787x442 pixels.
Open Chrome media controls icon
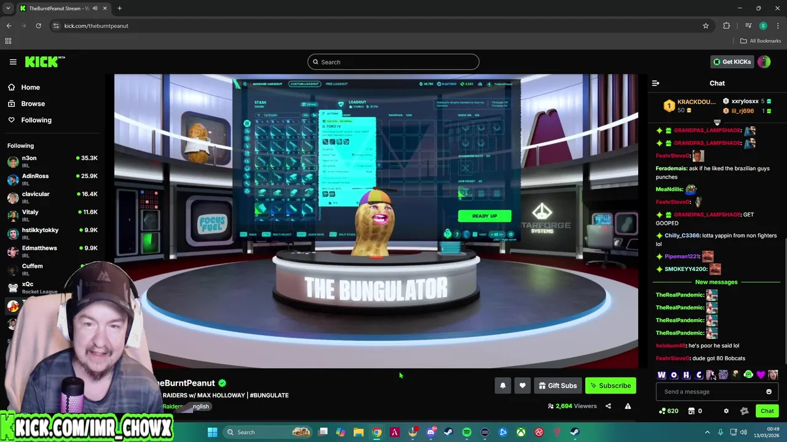point(748,26)
